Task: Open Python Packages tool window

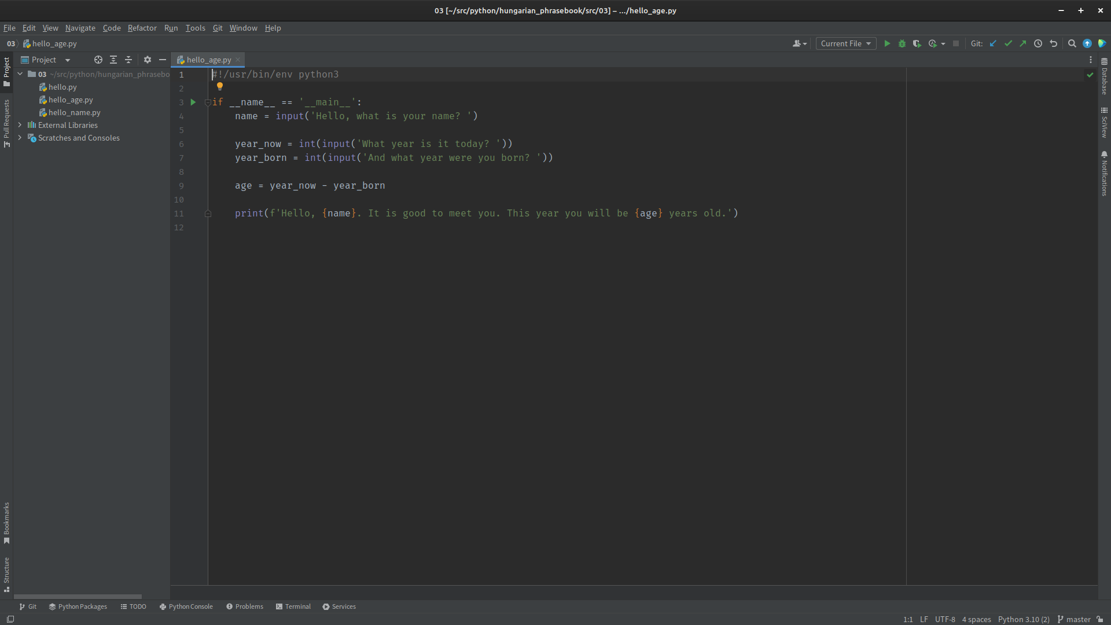Action: (x=78, y=606)
